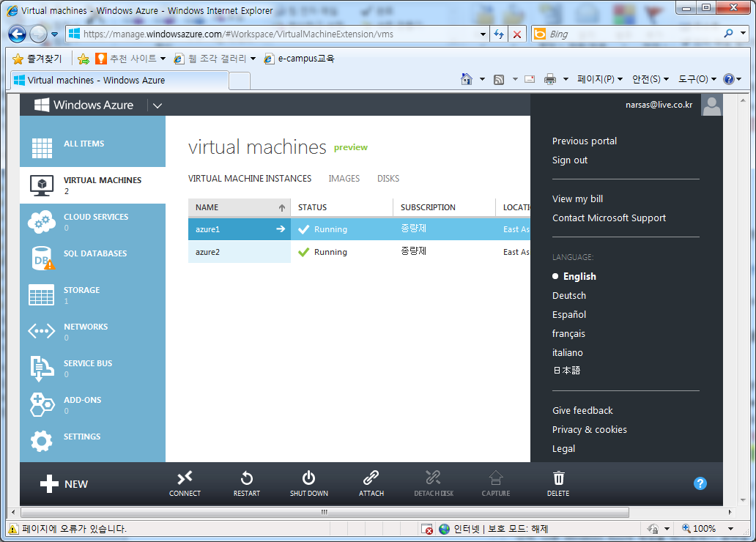756x542 pixels.
Task: Go back with browser Back arrow
Action: [18, 34]
